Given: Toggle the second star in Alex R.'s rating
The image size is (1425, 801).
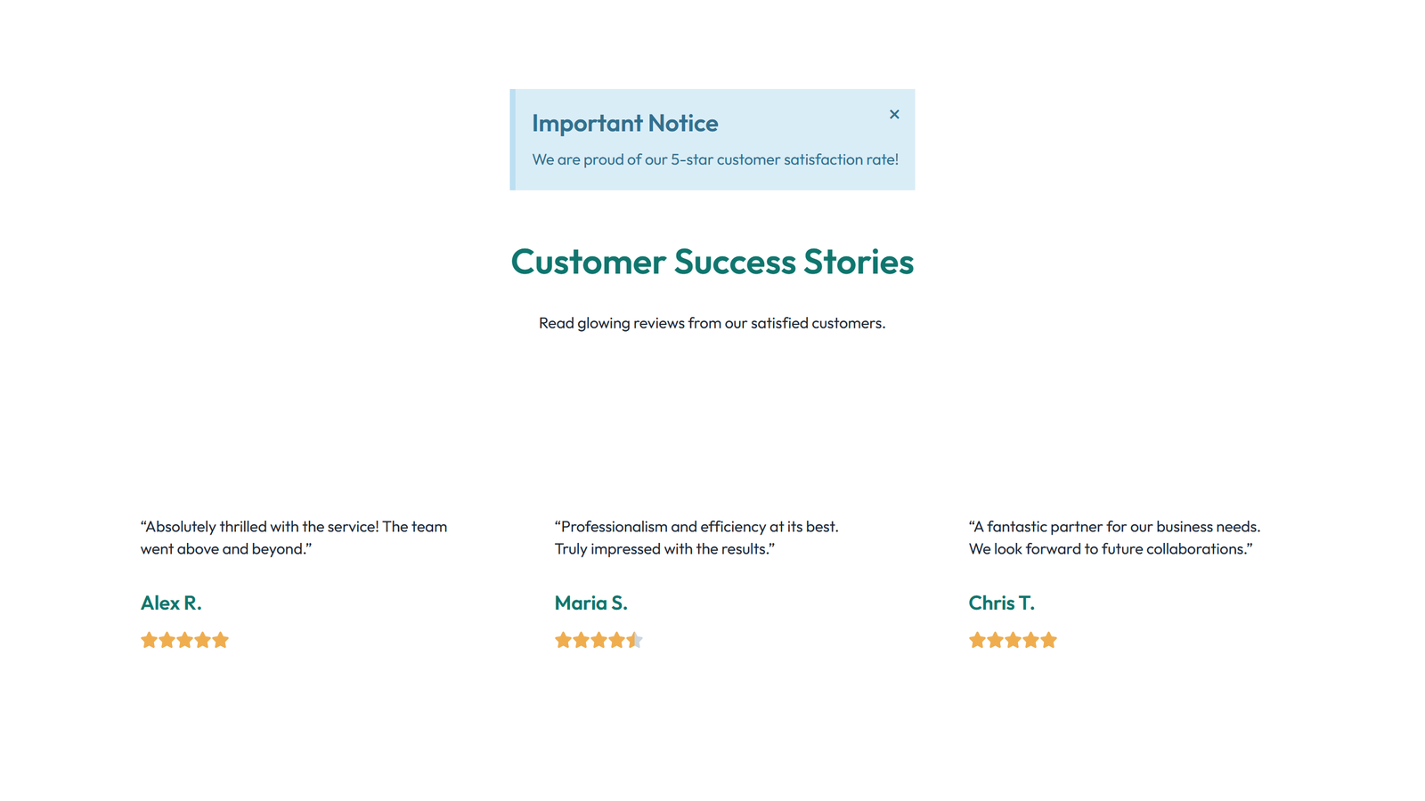Looking at the screenshot, I should pyautogui.click(x=167, y=640).
